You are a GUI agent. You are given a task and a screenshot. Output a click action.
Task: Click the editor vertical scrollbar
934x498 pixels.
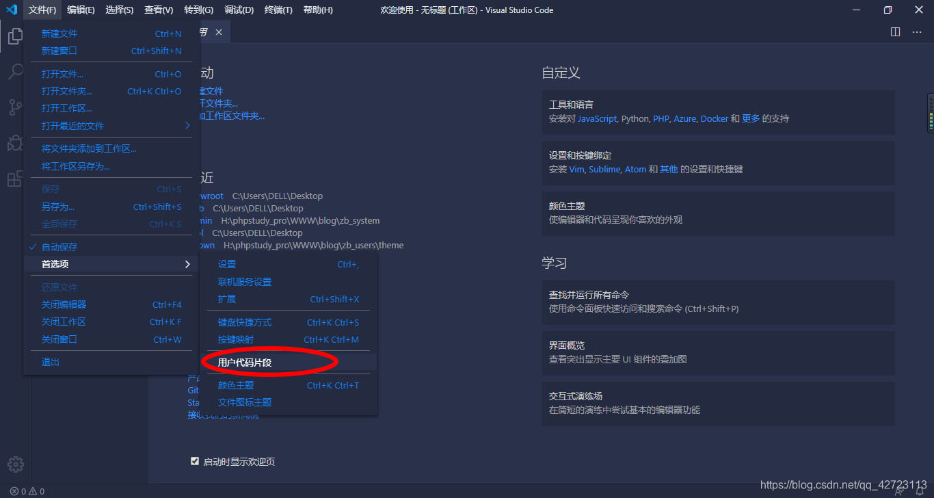[x=930, y=112]
